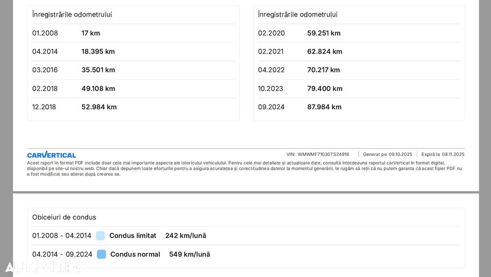Click the blue Condus normal swatch
491x277 pixels.
click(x=102, y=254)
